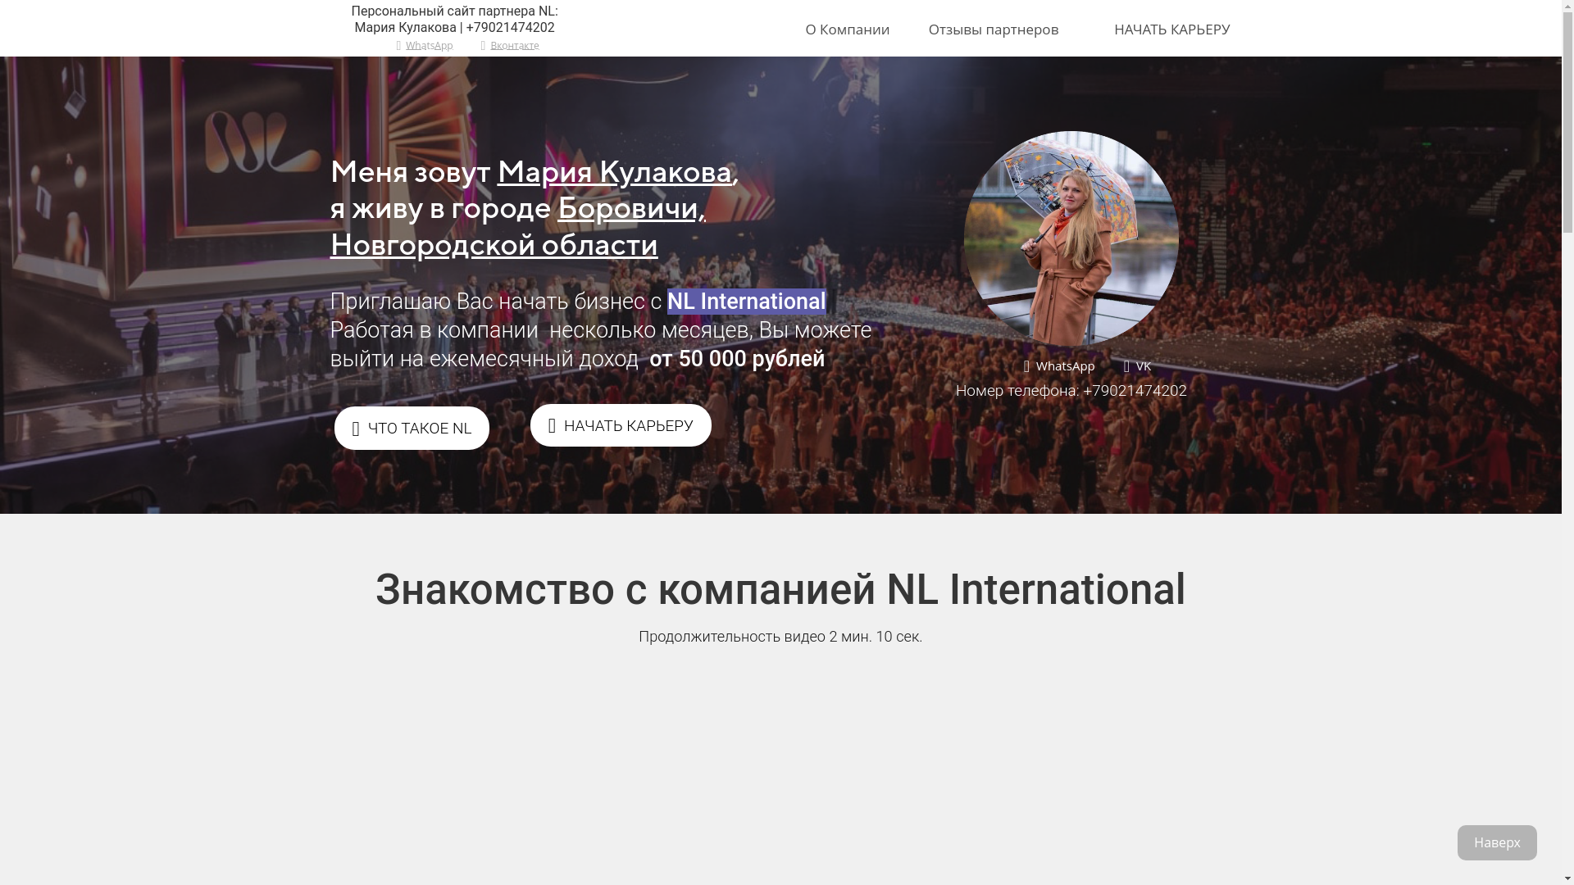Click phone number +79021474202 under photo
The width and height of the screenshot is (1574, 885).
click(1135, 391)
